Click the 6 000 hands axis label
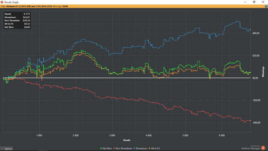268x151 pixels. 222,135
